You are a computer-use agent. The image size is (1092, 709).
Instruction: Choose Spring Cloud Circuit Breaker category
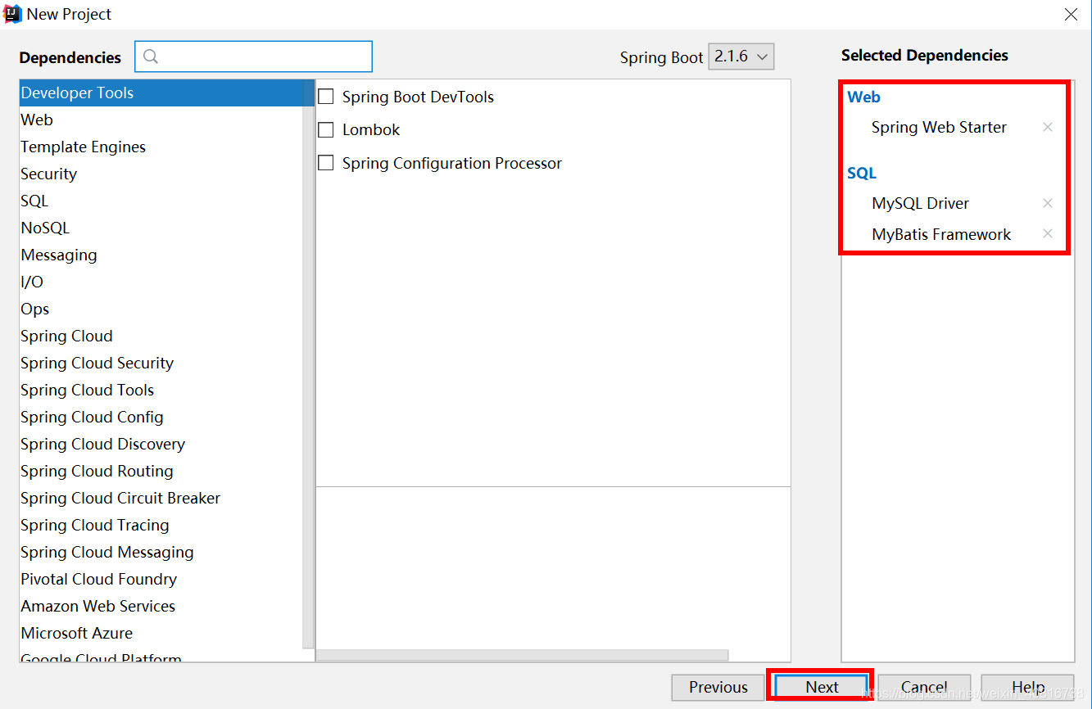[x=161, y=498]
